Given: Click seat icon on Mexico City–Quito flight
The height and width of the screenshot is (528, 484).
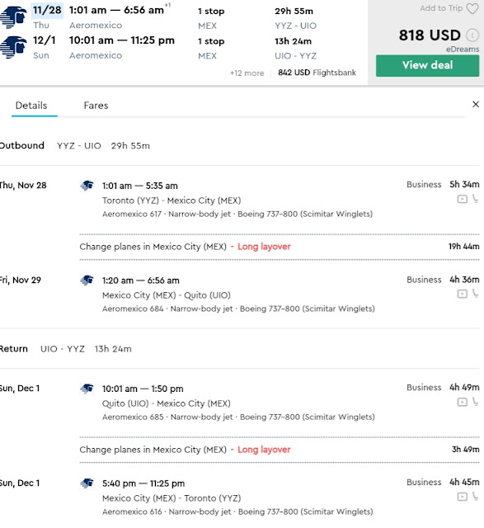Looking at the screenshot, I should pyautogui.click(x=475, y=294).
